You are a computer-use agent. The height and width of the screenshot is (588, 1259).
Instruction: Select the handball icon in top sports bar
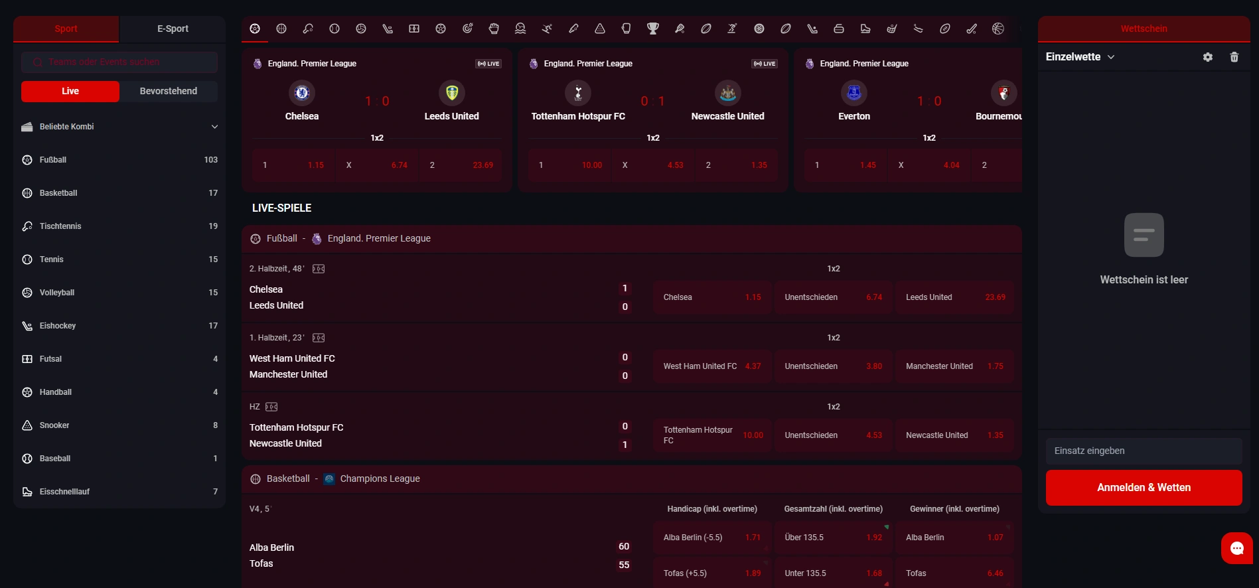coord(441,29)
